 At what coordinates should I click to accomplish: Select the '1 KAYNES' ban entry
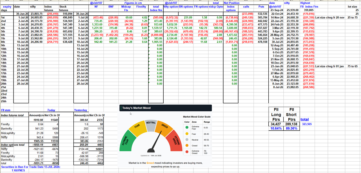(x=18, y=170)
